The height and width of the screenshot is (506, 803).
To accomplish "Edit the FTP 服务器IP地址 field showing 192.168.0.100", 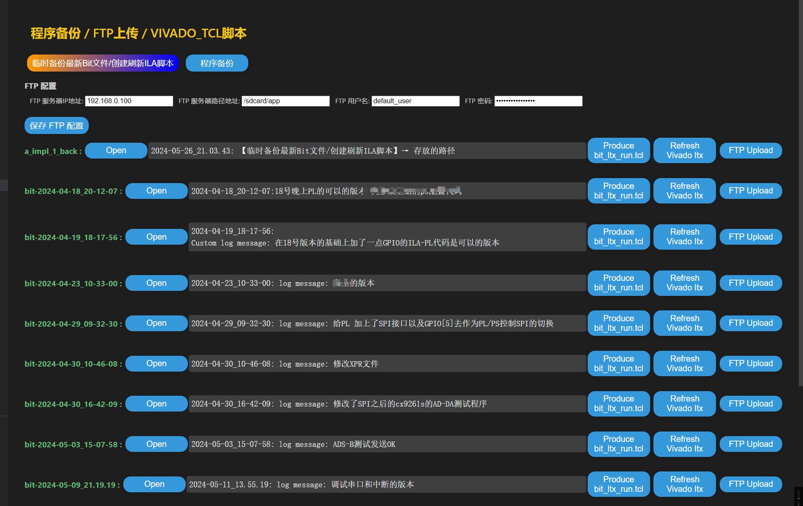I will coord(128,101).
